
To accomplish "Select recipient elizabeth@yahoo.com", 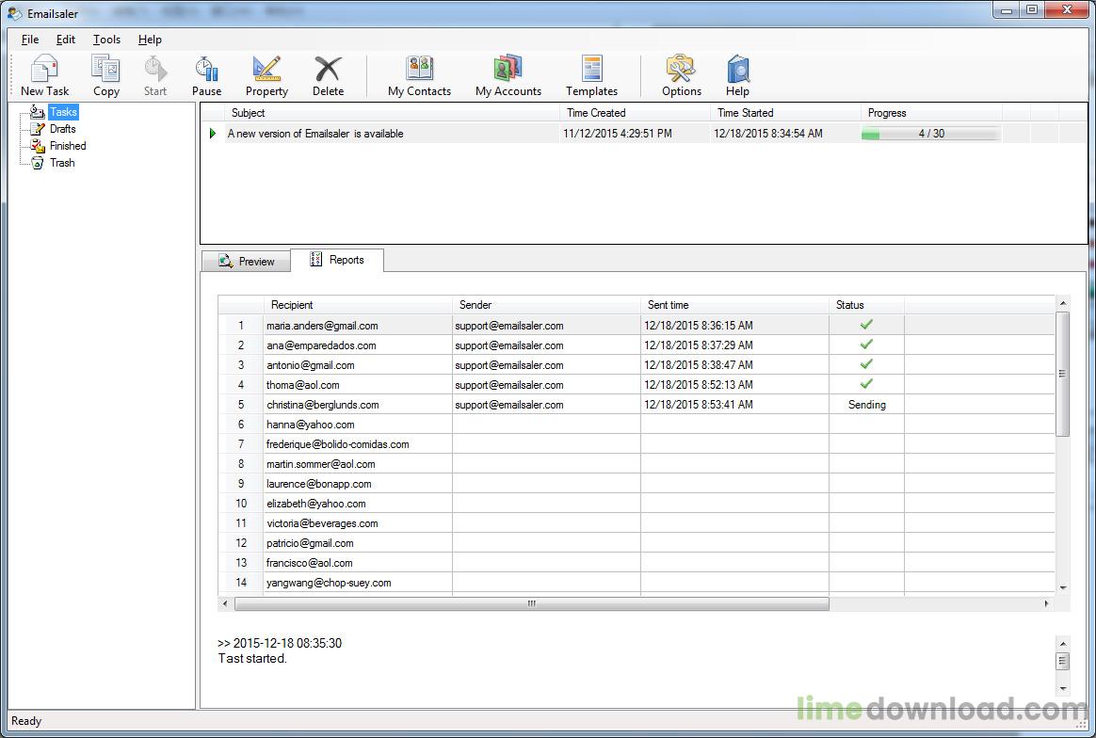I will tap(316, 504).
